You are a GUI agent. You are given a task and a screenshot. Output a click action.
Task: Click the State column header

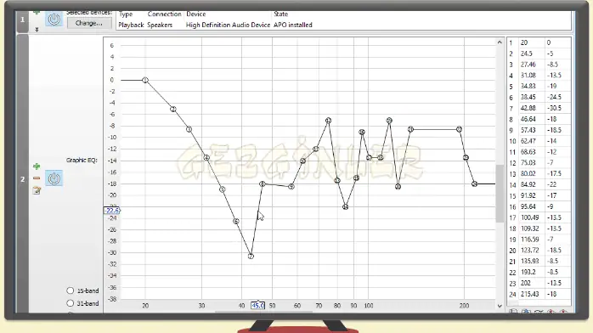[280, 14]
